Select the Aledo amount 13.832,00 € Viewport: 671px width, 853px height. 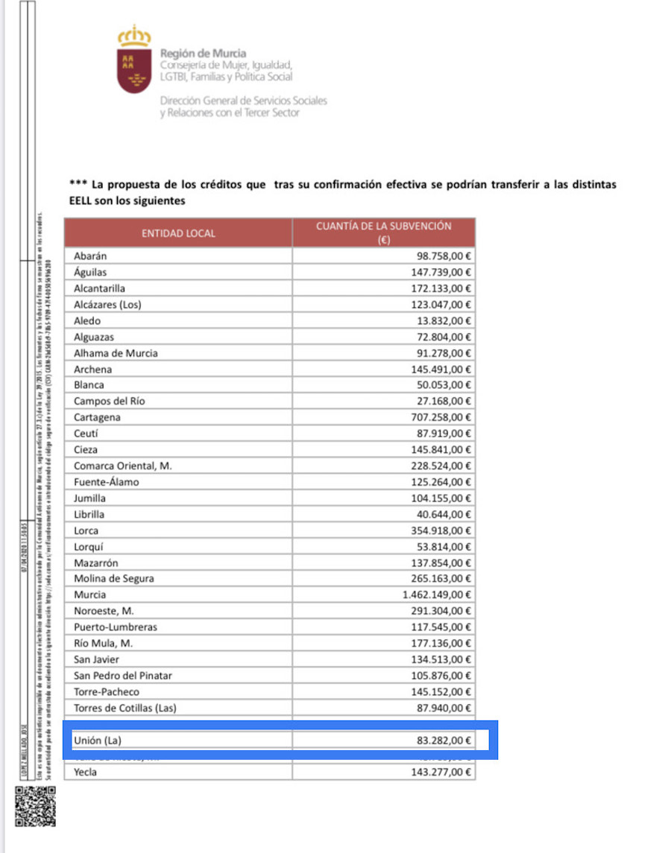pyautogui.click(x=444, y=320)
